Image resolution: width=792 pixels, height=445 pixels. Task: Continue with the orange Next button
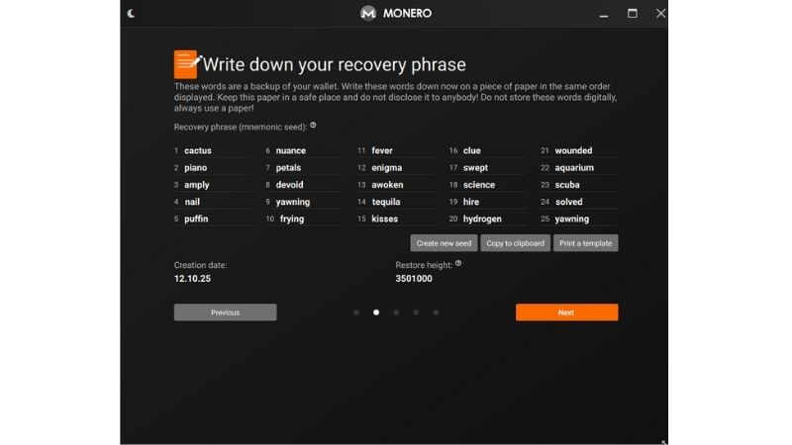[x=566, y=312]
